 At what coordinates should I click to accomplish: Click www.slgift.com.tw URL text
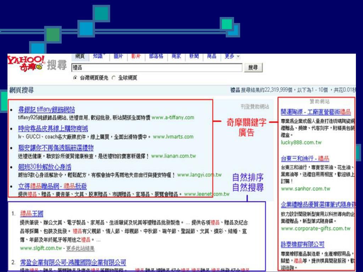pyautogui.click(x=41, y=248)
